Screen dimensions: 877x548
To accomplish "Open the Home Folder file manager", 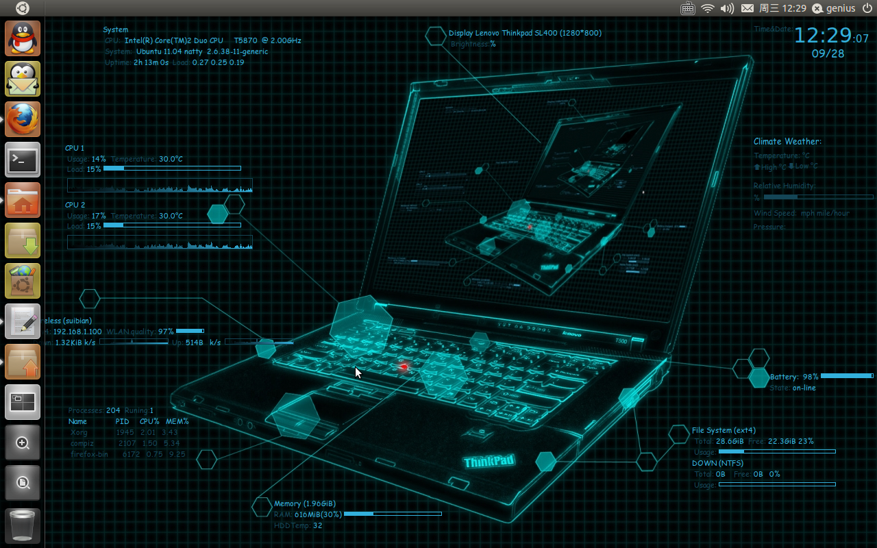I will pos(23,200).
